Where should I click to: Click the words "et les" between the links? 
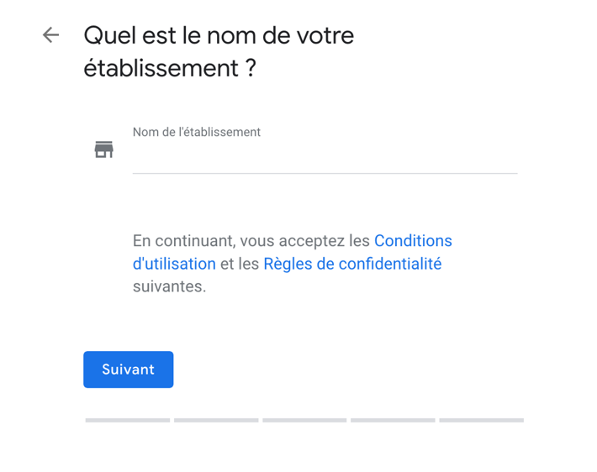pyautogui.click(x=240, y=264)
